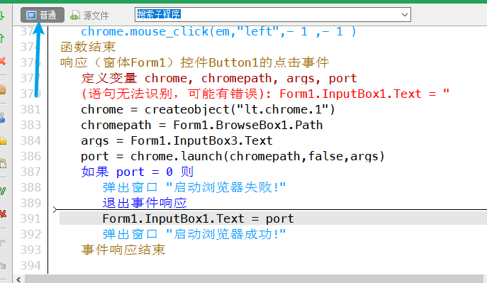Viewport: 487px width, 283px height.
Task: Click '响应（窗体Form1）控件Button1的点击事件' line
Action: click(194, 62)
